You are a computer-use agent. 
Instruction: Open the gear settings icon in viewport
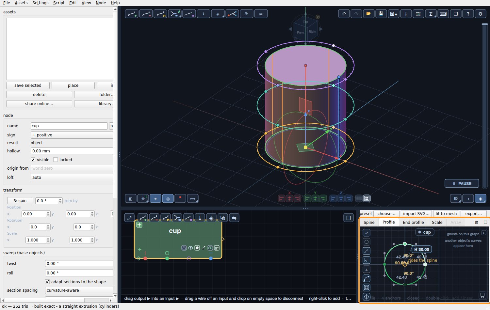pyautogui.click(x=480, y=14)
